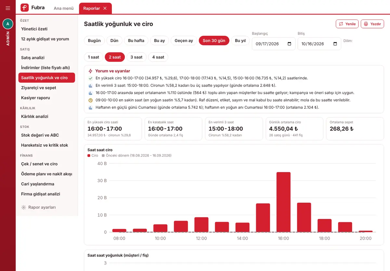Click the 17:00 bar in ciro chart
Viewport: 390px width, 271px height.
pos(304,217)
